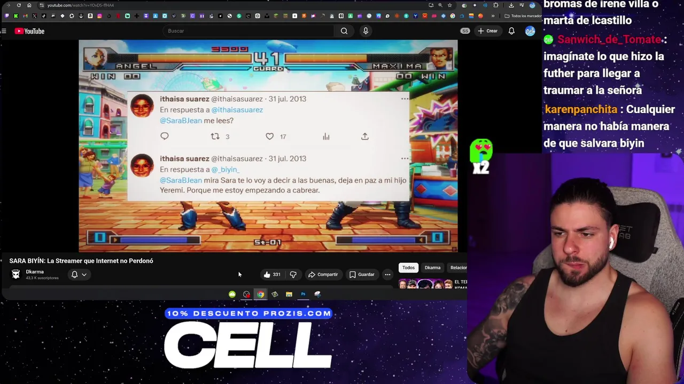Click second tweet's profile avatar
The width and height of the screenshot is (684, 384).
click(142, 166)
